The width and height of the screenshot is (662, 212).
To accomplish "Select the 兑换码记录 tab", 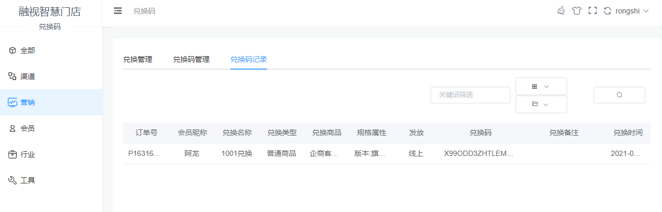I will tap(249, 59).
